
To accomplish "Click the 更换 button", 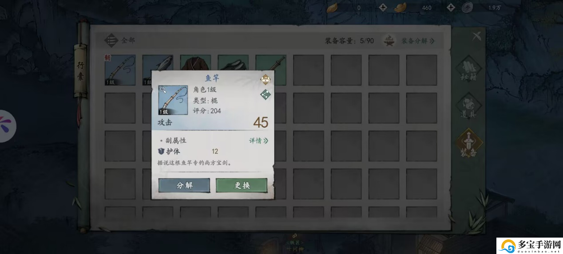I will [242, 185].
